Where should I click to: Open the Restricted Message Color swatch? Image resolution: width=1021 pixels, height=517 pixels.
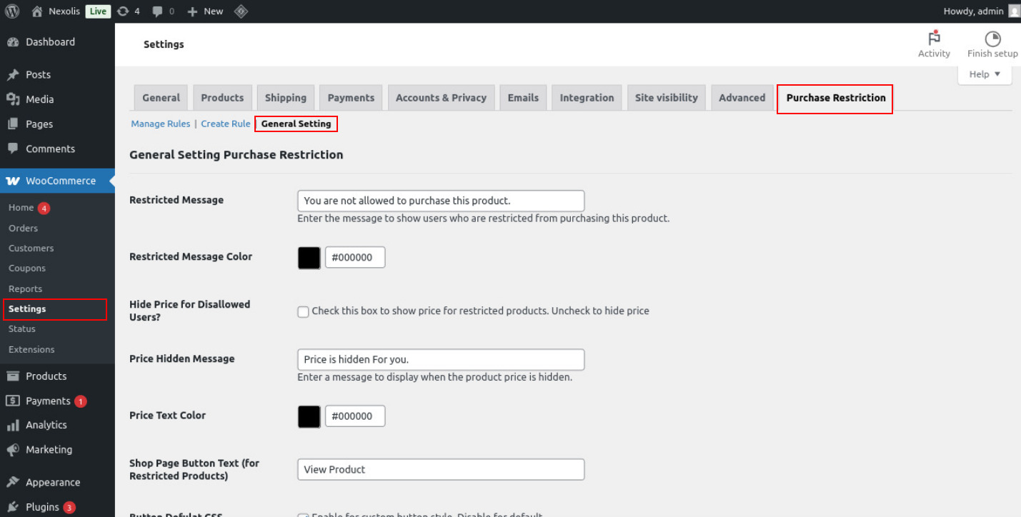pos(309,258)
